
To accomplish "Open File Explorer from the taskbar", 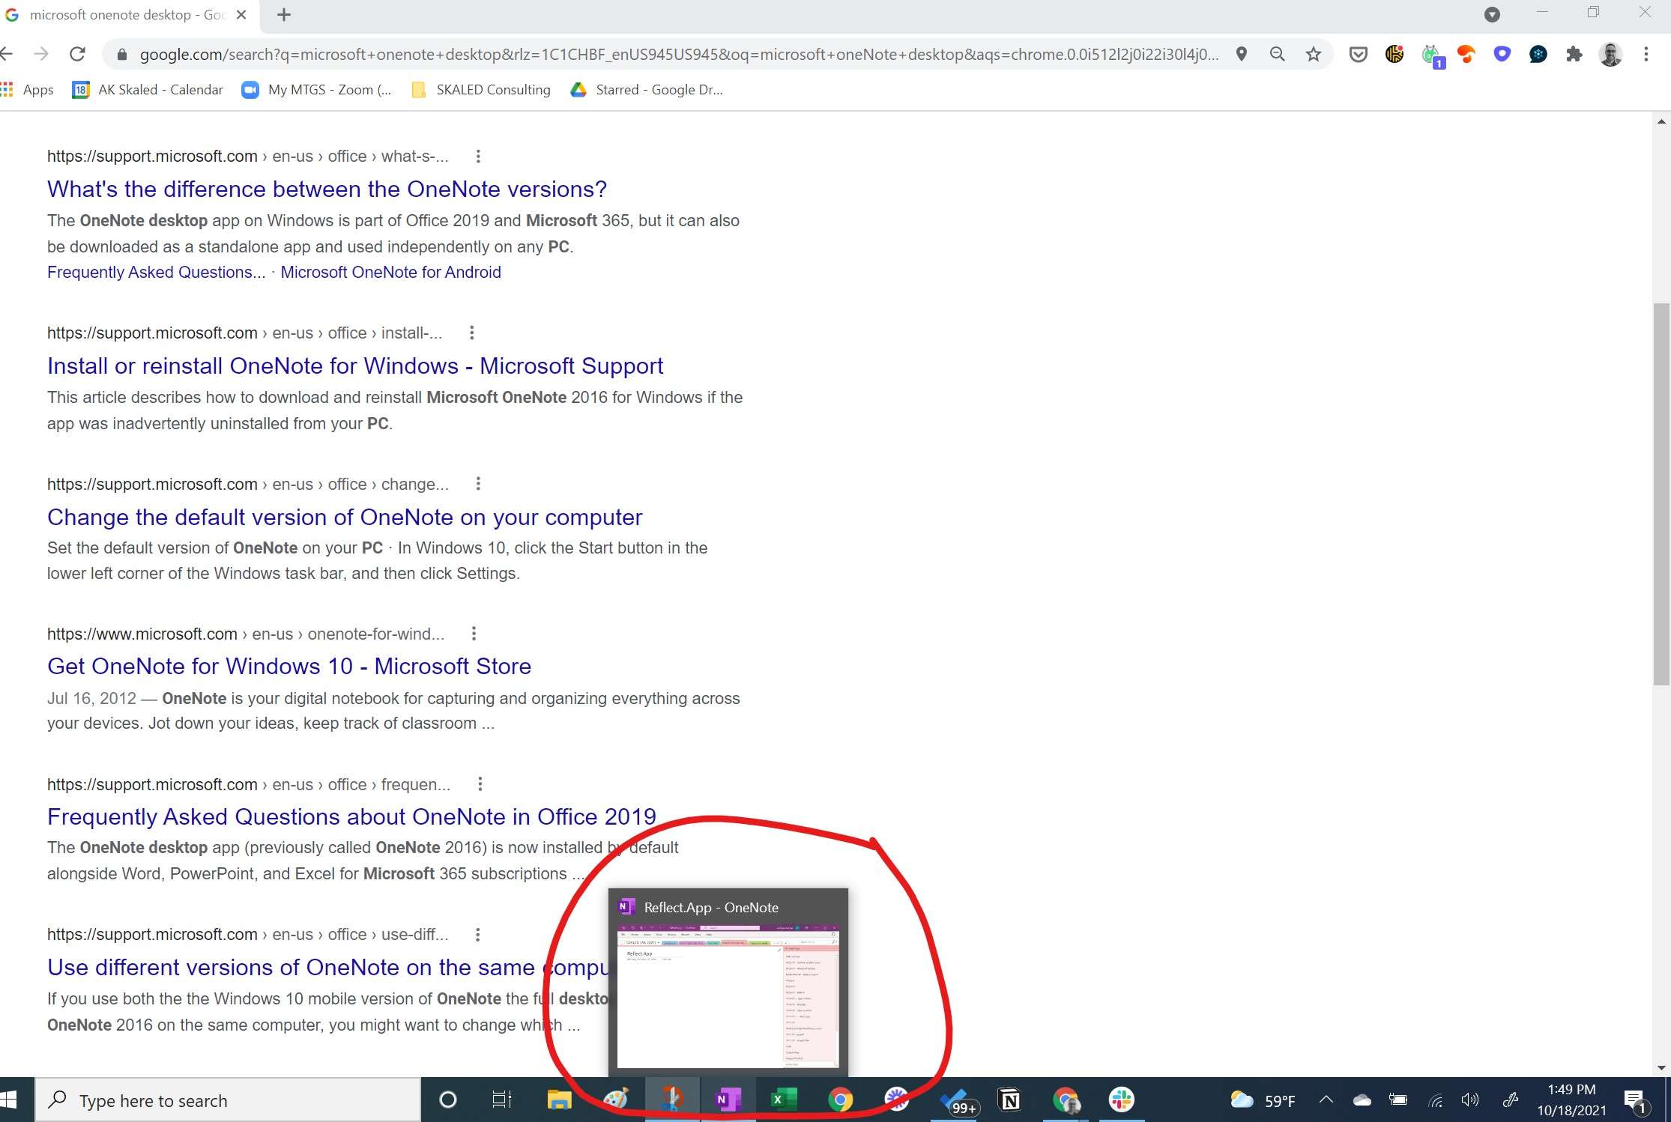I will click(x=559, y=1100).
